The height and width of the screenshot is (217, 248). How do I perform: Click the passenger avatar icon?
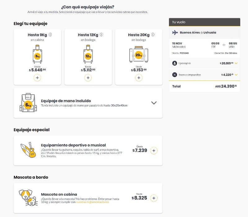[175, 63]
